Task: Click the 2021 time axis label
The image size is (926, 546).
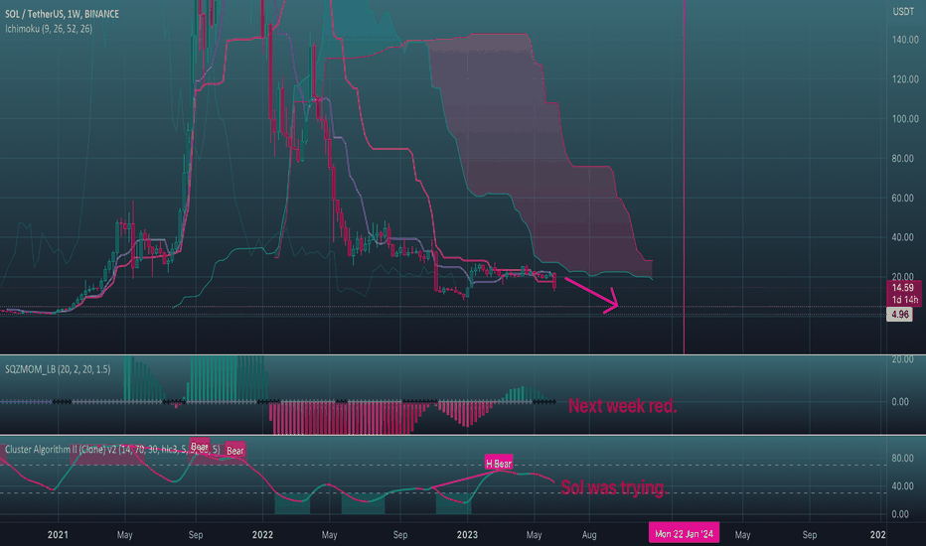Action: [58, 535]
